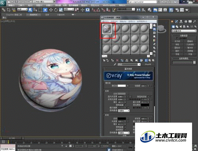The width and height of the screenshot is (198, 151).
Task: Activate the Select and Move tool
Action: [x=51, y=10]
